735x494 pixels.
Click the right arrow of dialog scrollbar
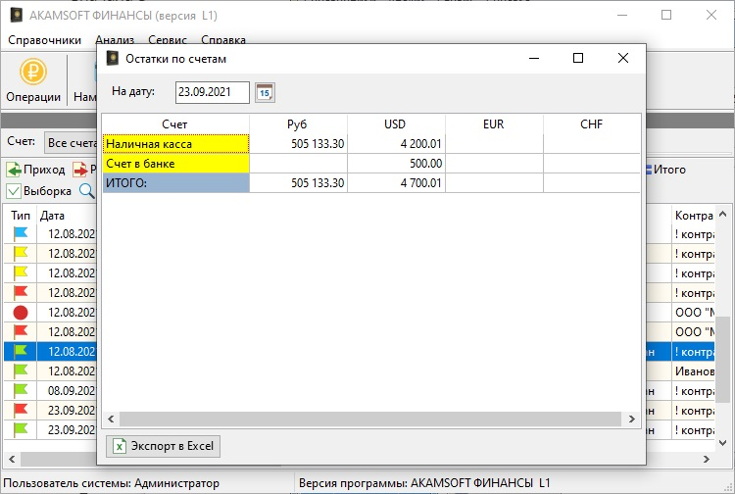click(633, 419)
